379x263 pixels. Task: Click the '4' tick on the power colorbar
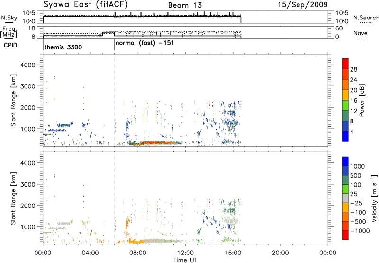pyautogui.click(x=352, y=132)
